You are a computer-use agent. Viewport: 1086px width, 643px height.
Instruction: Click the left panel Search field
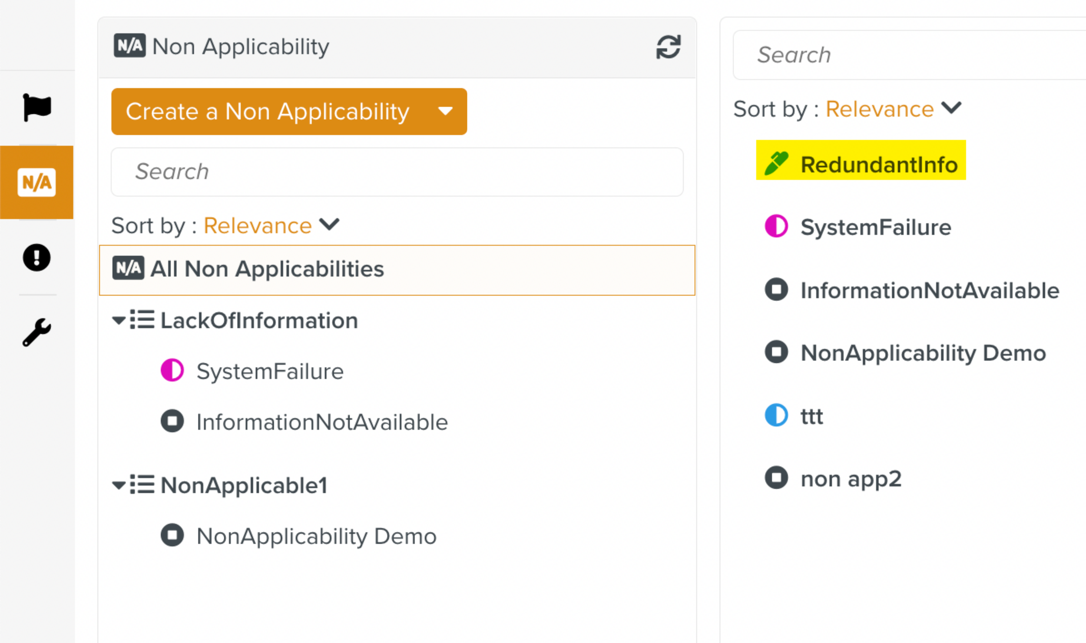(397, 172)
